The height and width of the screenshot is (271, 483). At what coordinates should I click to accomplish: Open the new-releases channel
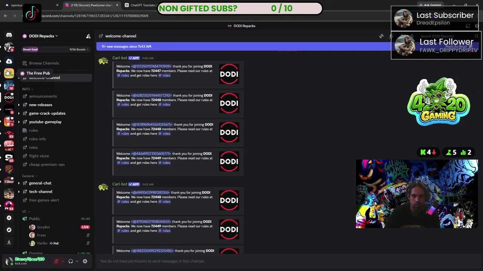[x=56, y=105]
